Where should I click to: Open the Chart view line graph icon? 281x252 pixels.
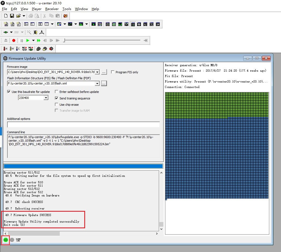(x=70, y=24)
